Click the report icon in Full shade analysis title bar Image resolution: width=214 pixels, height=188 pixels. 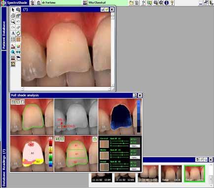[135, 95]
